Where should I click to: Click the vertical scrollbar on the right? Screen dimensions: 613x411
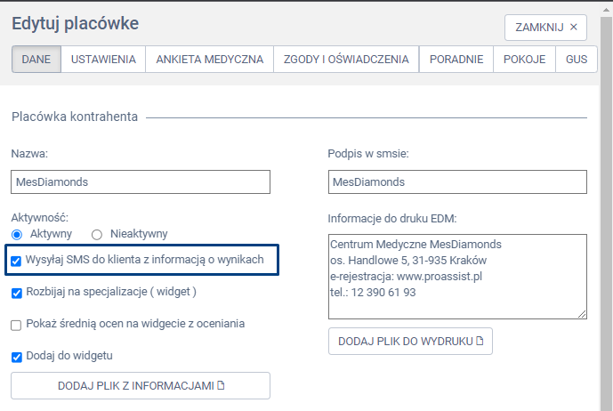606,222
